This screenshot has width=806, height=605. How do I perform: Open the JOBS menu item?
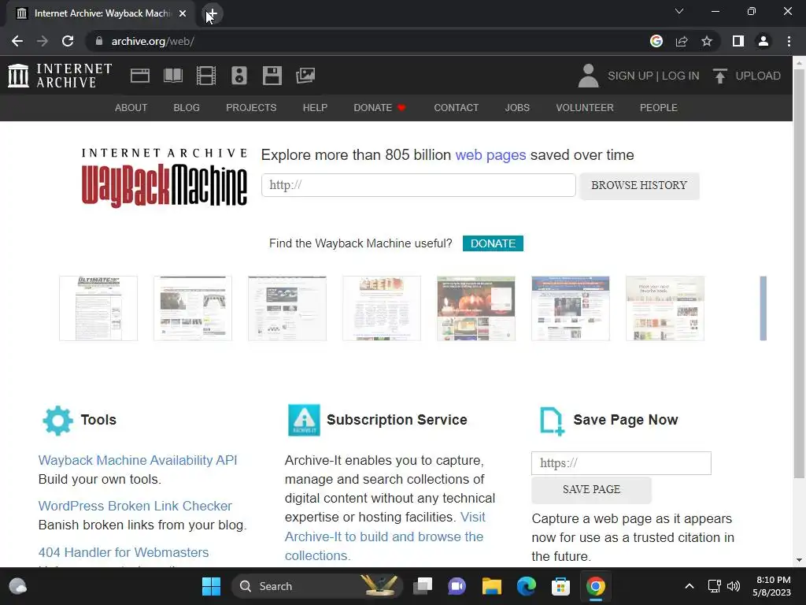[x=517, y=107]
